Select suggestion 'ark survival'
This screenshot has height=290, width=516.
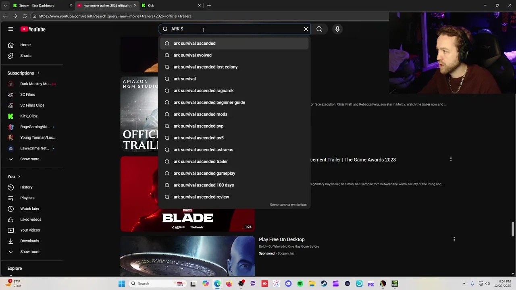[x=234, y=79]
